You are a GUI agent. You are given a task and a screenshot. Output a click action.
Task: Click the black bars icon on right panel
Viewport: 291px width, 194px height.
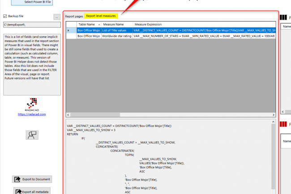click(x=283, y=17)
